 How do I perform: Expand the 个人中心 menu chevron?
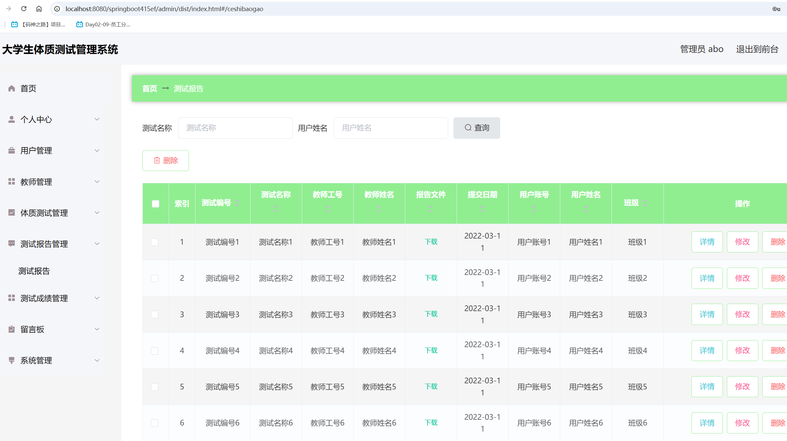click(x=97, y=119)
